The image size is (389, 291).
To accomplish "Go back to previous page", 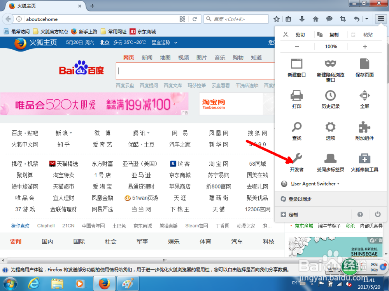I will [8, 19].
